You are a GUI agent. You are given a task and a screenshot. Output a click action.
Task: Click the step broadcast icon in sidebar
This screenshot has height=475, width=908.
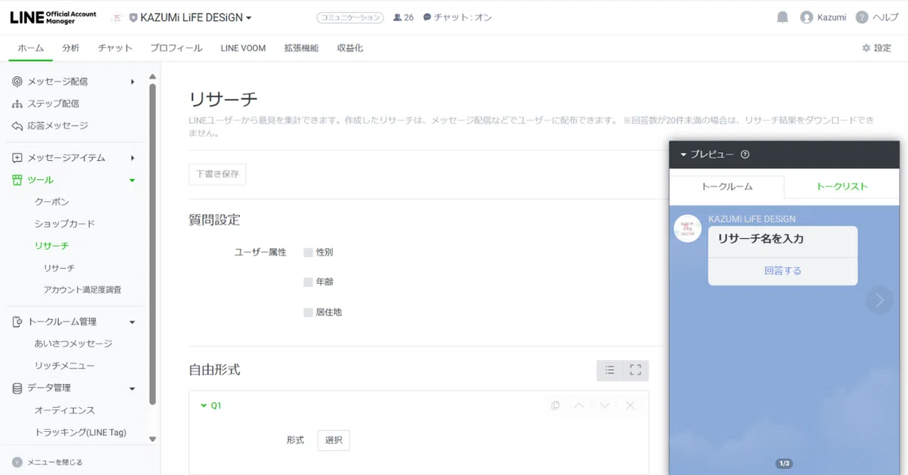17,104
